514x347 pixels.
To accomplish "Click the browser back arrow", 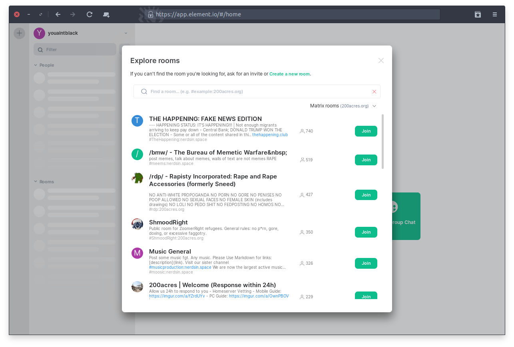I will [x=58, y=14].
